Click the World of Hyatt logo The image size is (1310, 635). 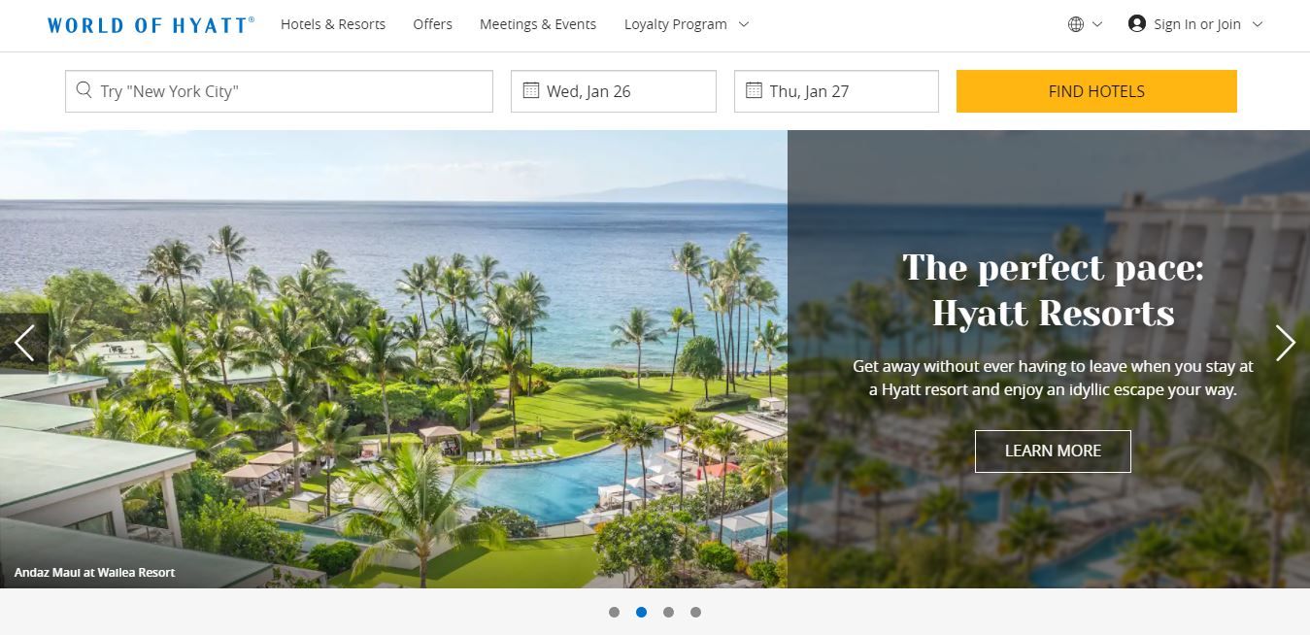(151, 24)
